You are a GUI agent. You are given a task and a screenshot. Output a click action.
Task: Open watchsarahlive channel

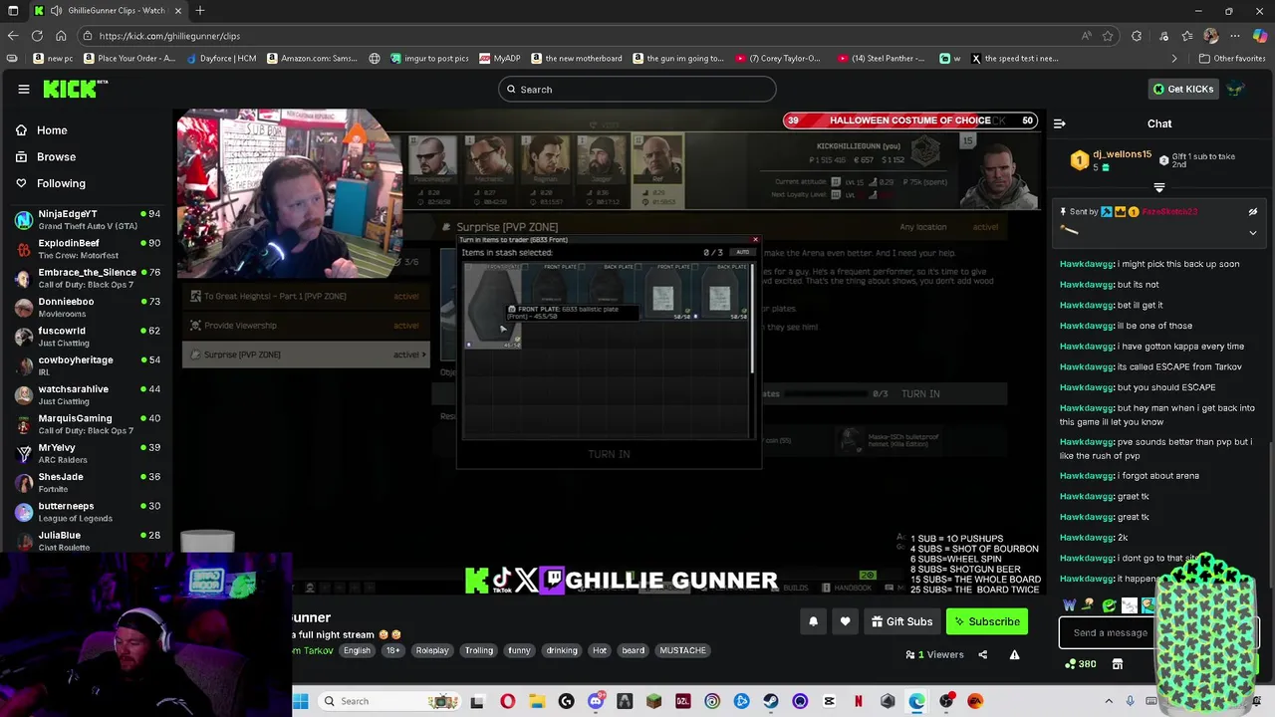click(88, 394)
